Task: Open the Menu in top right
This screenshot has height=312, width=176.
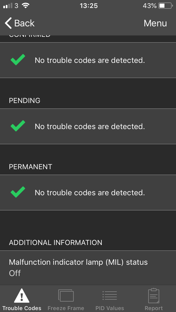Action: click(155, 23)
